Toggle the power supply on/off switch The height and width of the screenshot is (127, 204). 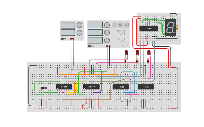pyautogui.click(x=64, y=39)
